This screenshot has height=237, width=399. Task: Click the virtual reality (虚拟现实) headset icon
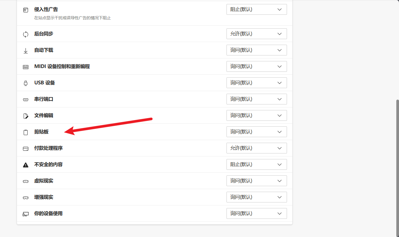click(26, 181)
